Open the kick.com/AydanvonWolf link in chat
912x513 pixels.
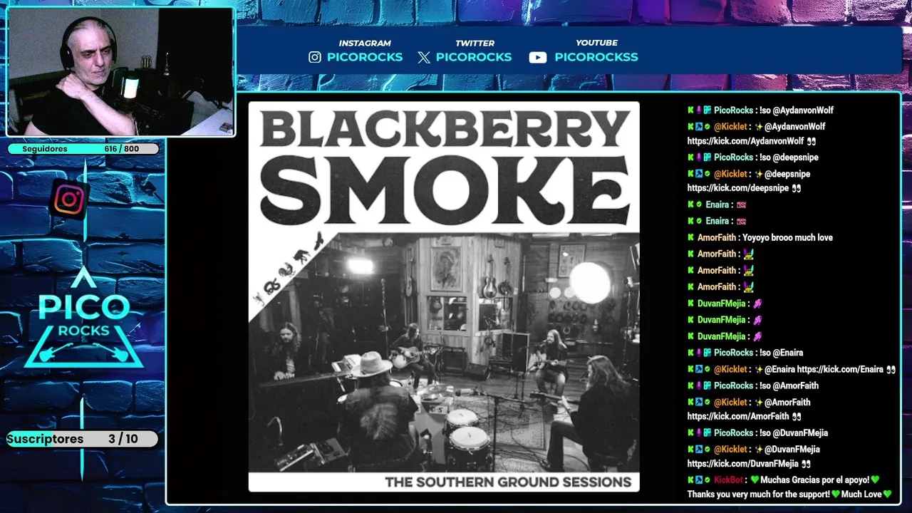coord(745,141)
